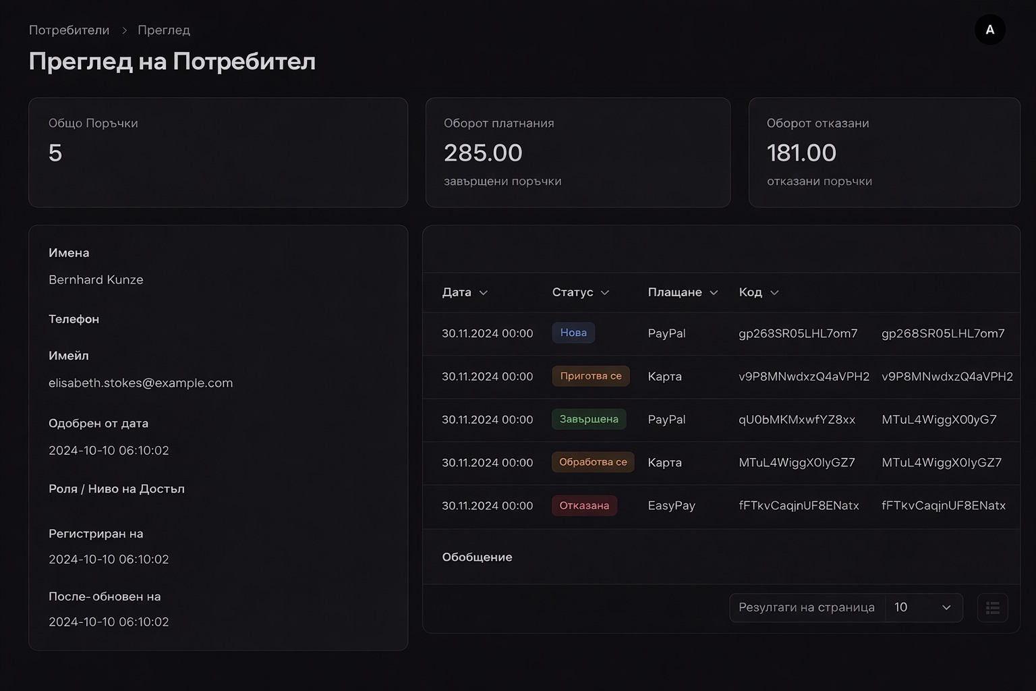
Task: Click the Преглед на Потребител page heading
Action: 172,61
